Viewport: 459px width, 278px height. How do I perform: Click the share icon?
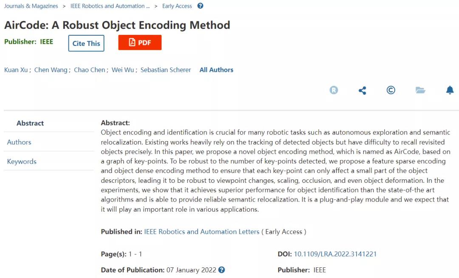(363, 91)
